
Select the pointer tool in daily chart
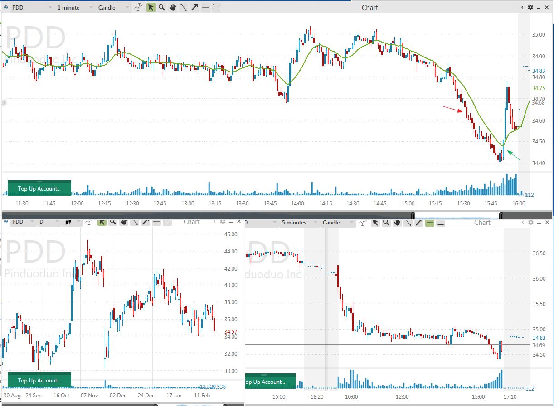tap(102, 222)
